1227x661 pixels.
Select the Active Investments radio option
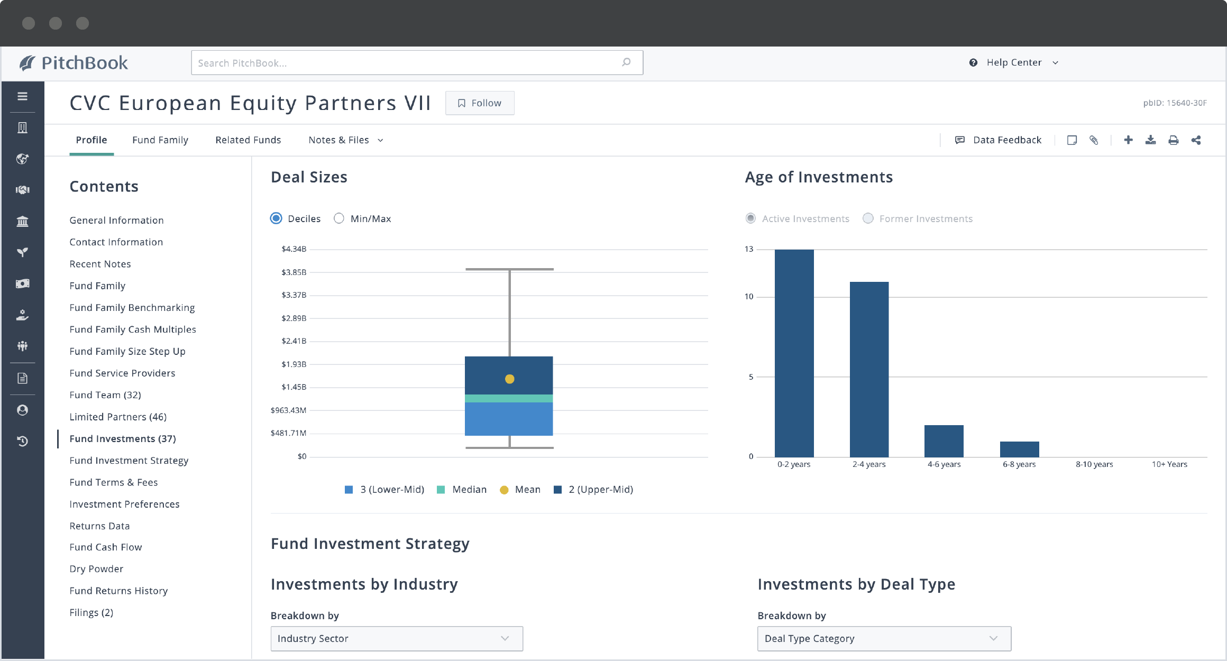click(x=750, y=218)
